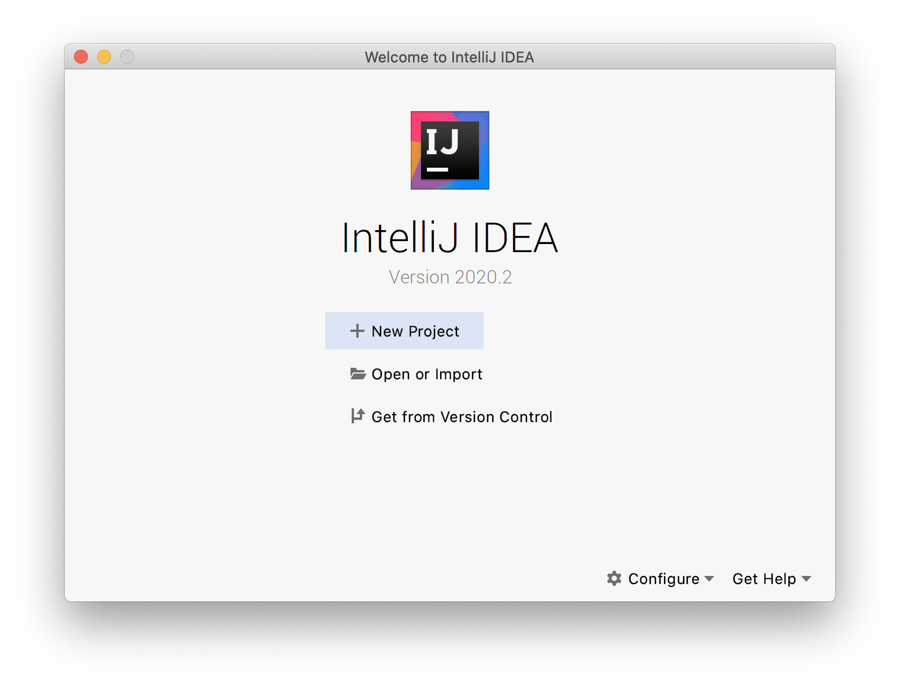
Task: Click the large IntelliJ IDEA heading
Action: (450, 238)
